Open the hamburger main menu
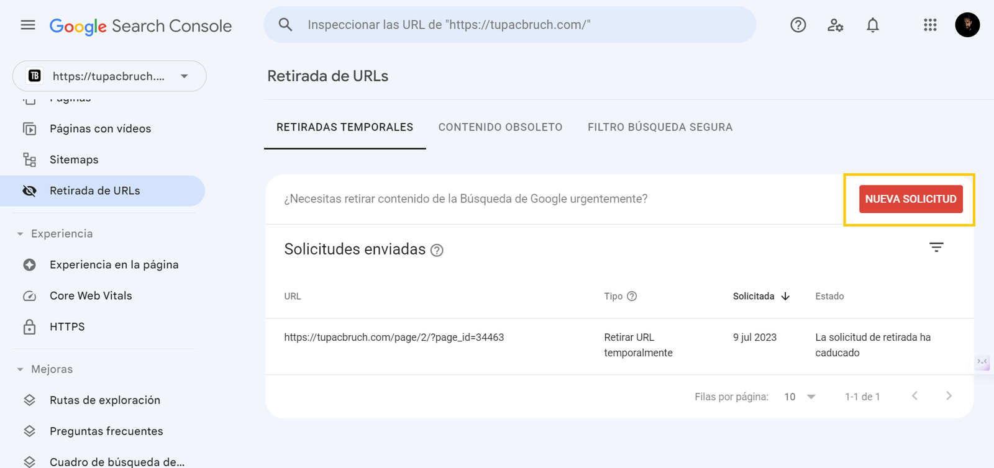Screen dimensions: 994x468 point(28,25)
